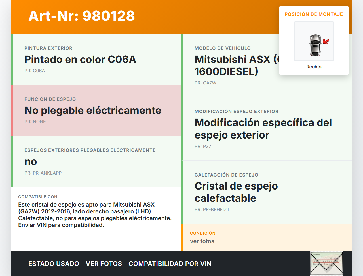Select 'Pintado en color C06A' text
The height and width of the screenshot is (276, 363).
click(x=80, y=60)
